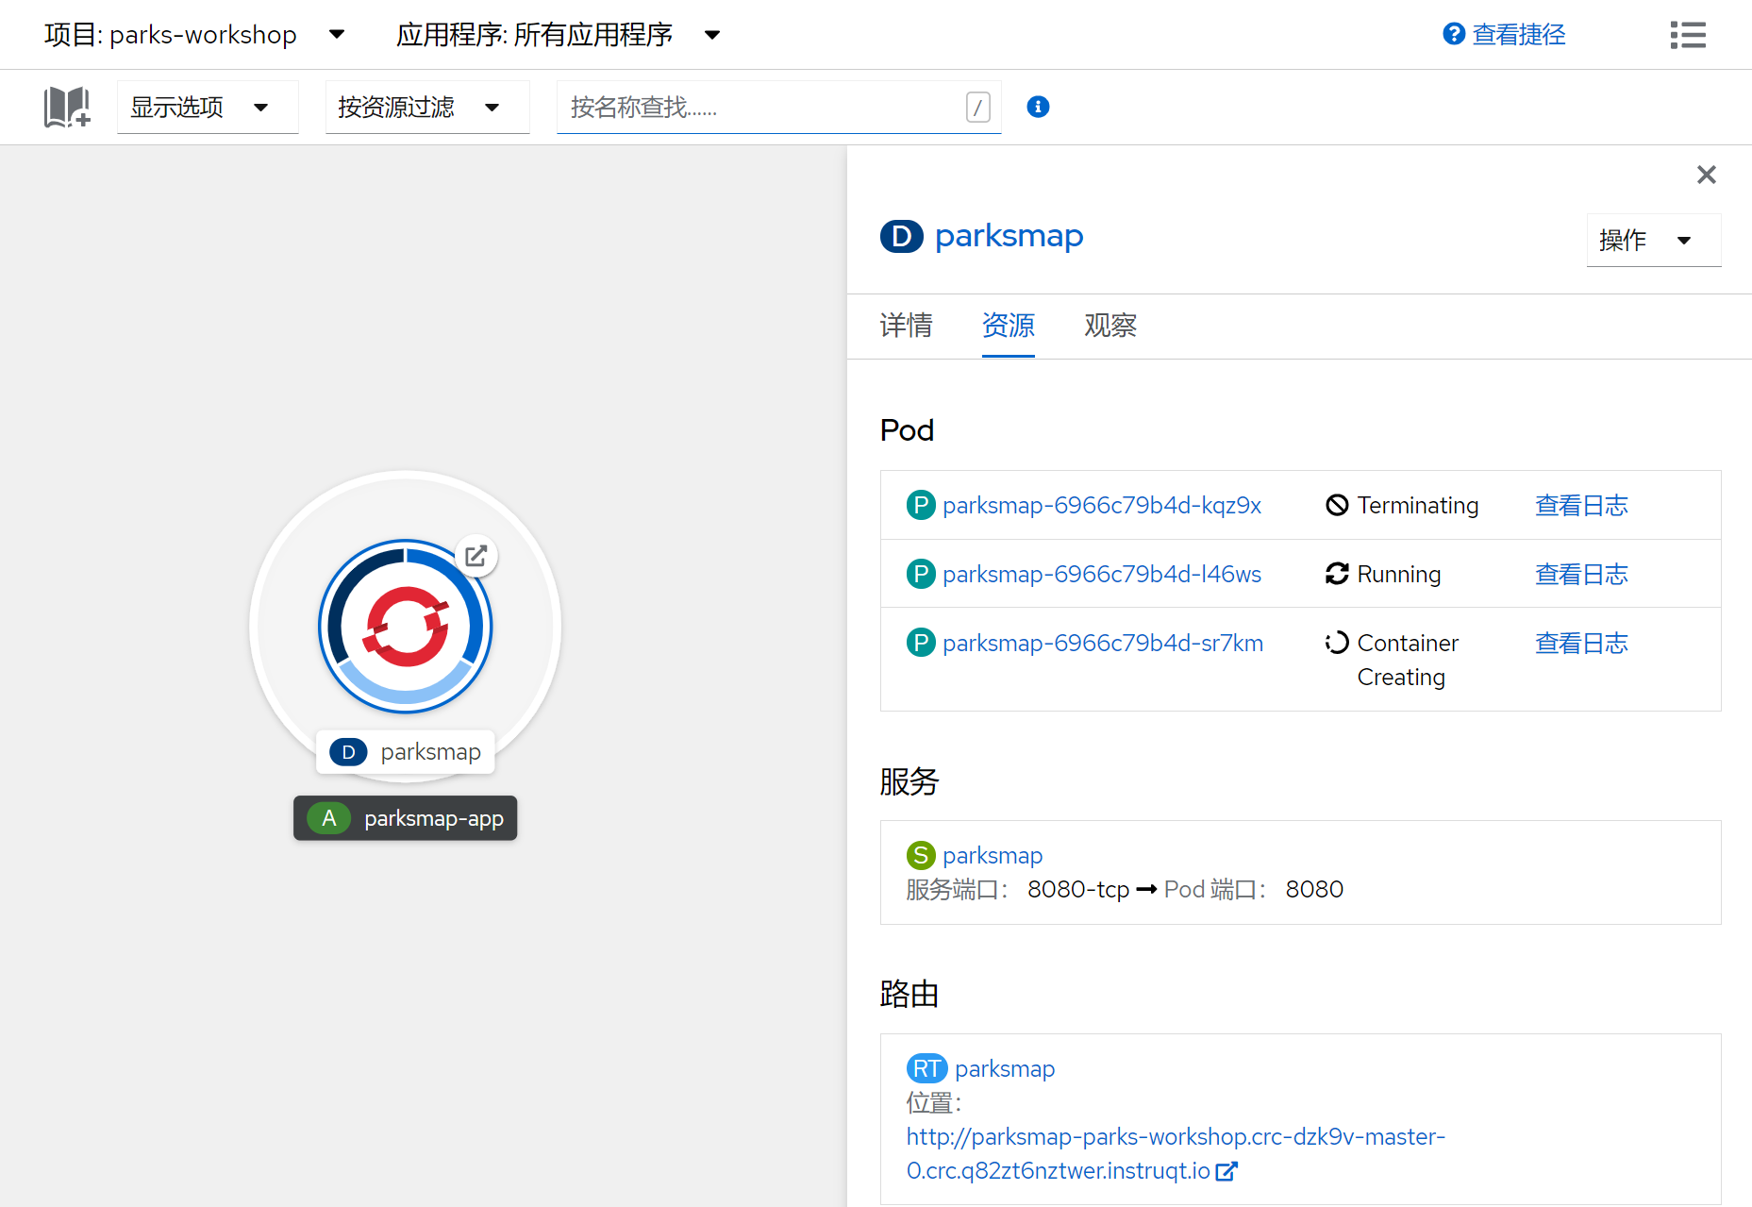1752x1207 pixels.
Task: Click the help icon next to 查看捷径
Action: [1453, 34]
